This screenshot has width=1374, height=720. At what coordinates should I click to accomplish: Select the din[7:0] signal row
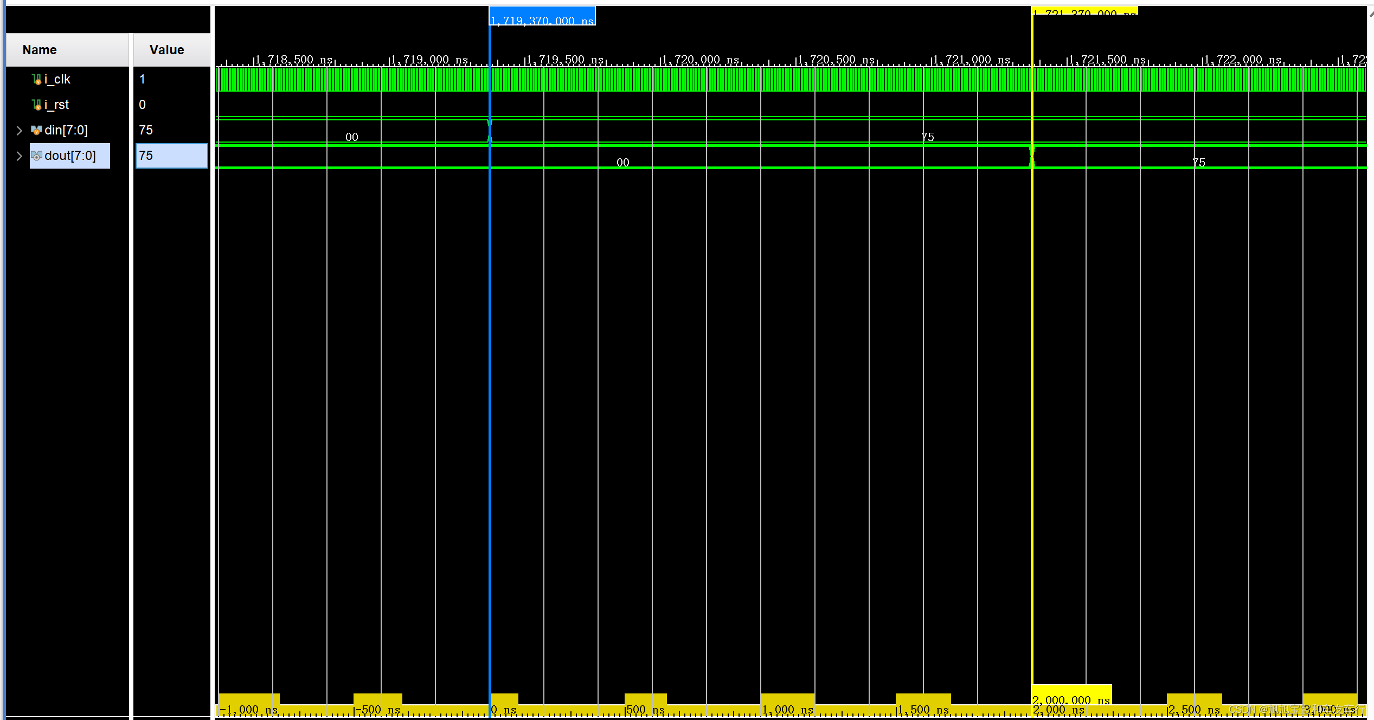pyautogui.click(x=67, y=130)
